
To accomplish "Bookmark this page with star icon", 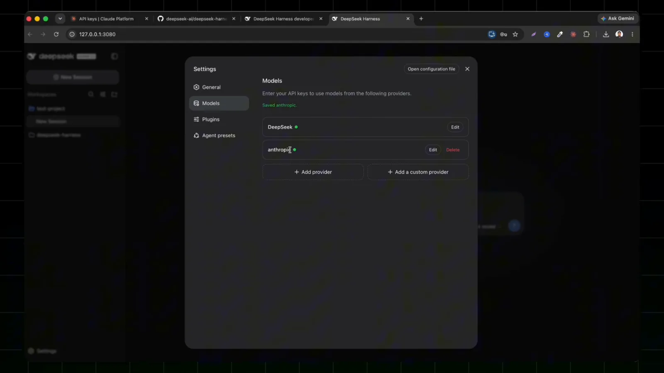I will coord(515,34).
